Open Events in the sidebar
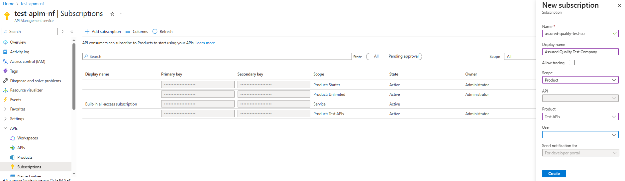This screenshot has width=625, height=181. [16, 100]
